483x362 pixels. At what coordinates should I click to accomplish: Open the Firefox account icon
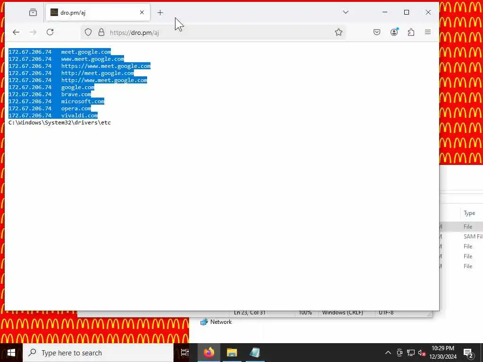(394, 32)
